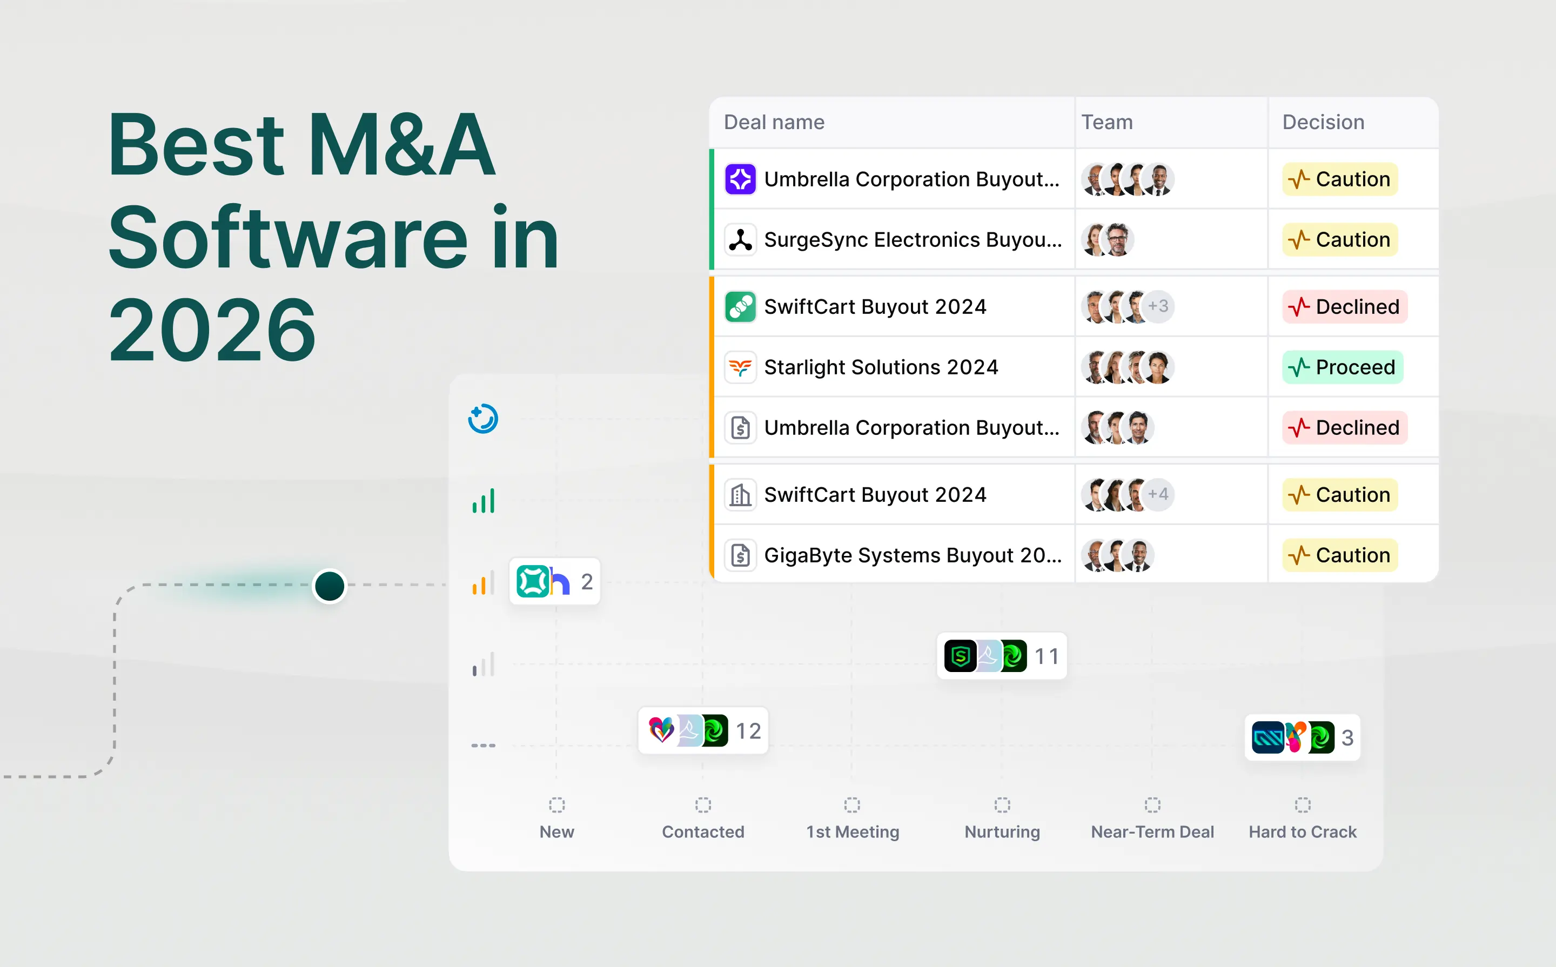
Task: Click the +4 team members badge
Action: (1158, 494)
